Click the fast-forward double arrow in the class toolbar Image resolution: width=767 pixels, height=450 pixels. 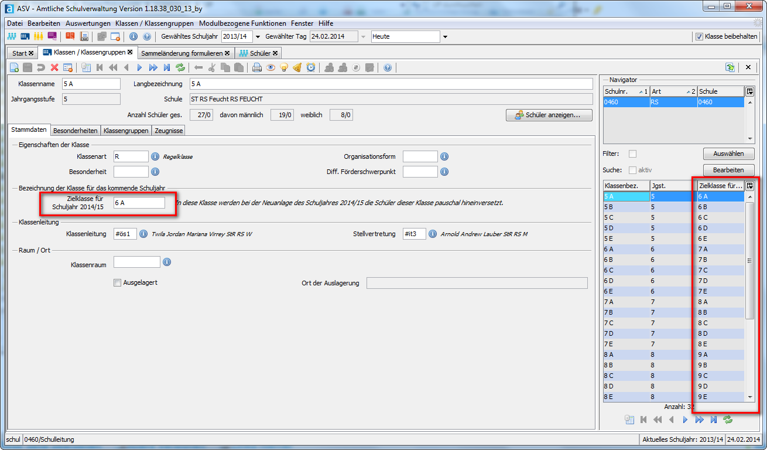coord(153,67)
